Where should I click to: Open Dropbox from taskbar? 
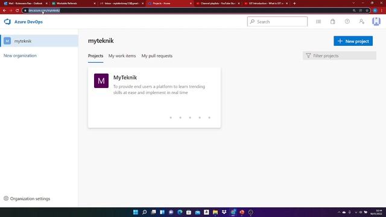pyautogui.click(x=224, y=212)
